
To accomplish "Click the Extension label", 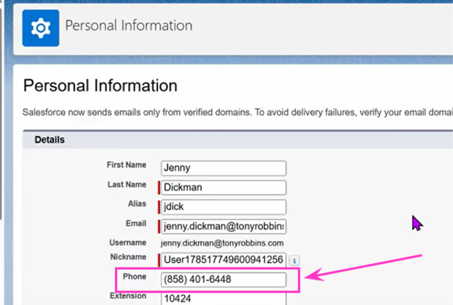I will 127,296.
